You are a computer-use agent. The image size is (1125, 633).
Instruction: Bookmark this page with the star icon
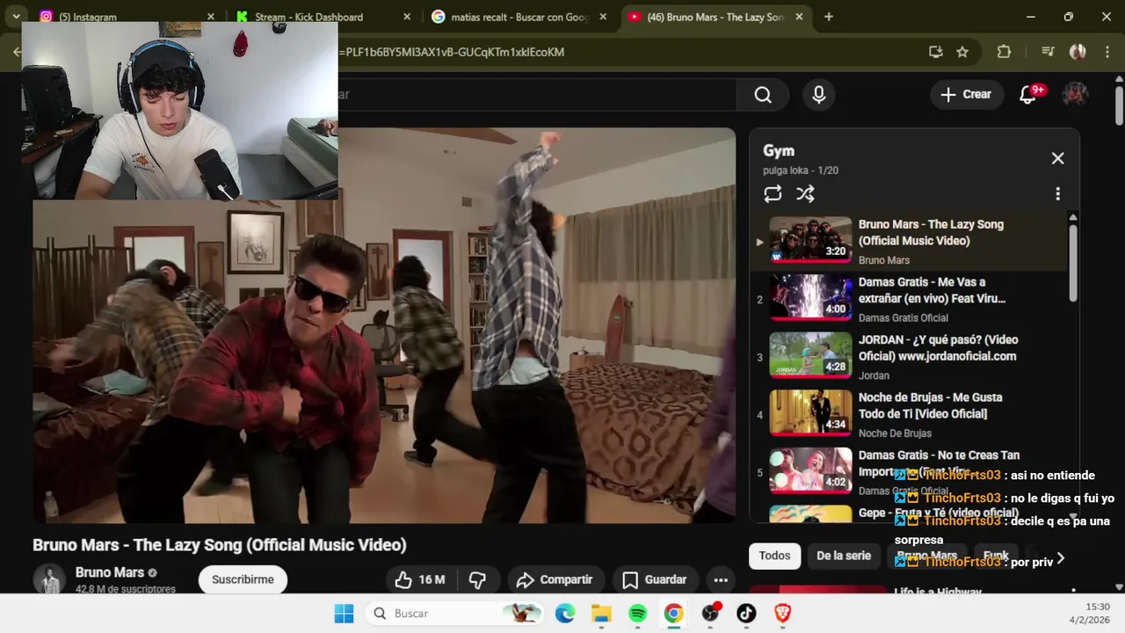962,52
